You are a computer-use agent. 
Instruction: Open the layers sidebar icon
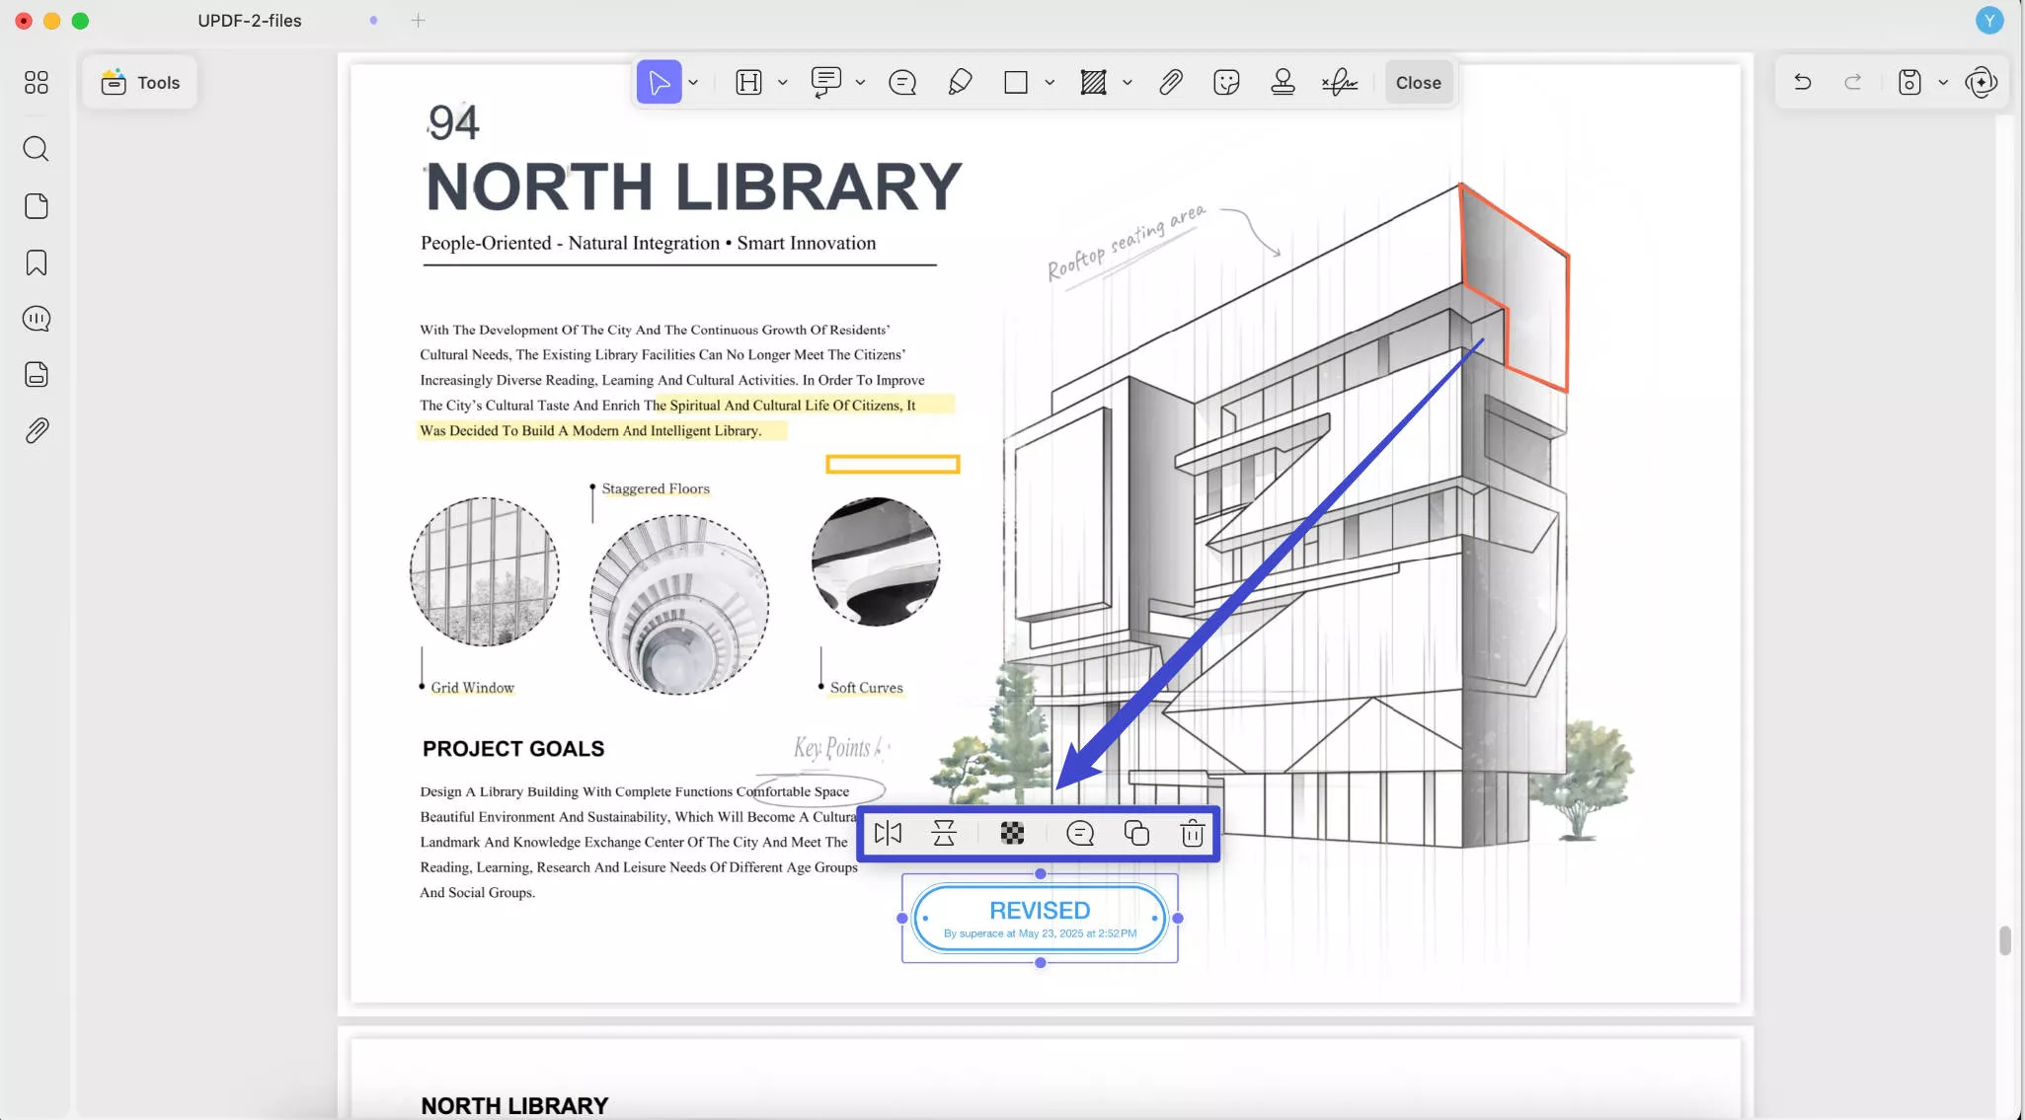(x=37, y=375)
